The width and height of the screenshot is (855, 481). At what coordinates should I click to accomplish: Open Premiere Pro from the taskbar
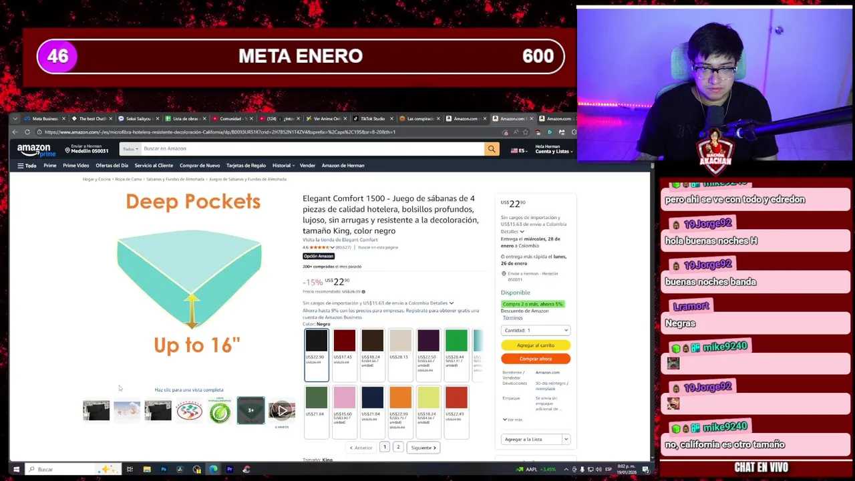pyautogui.click(x=230, y=470)
